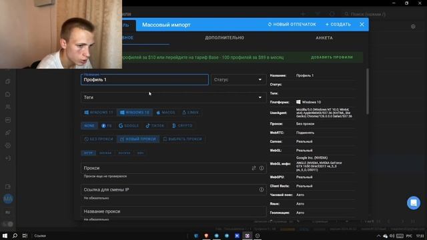Click the avatar circle in sidebar
The height and width of the screenshot is (240, 427).
pyautogui.click(x=8, y=199)
